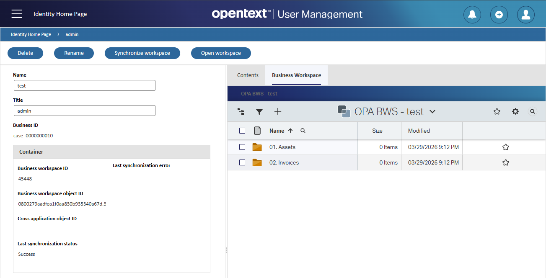546x278 pixels.
Task: Click the Size column header
Action: click(377, 131)
